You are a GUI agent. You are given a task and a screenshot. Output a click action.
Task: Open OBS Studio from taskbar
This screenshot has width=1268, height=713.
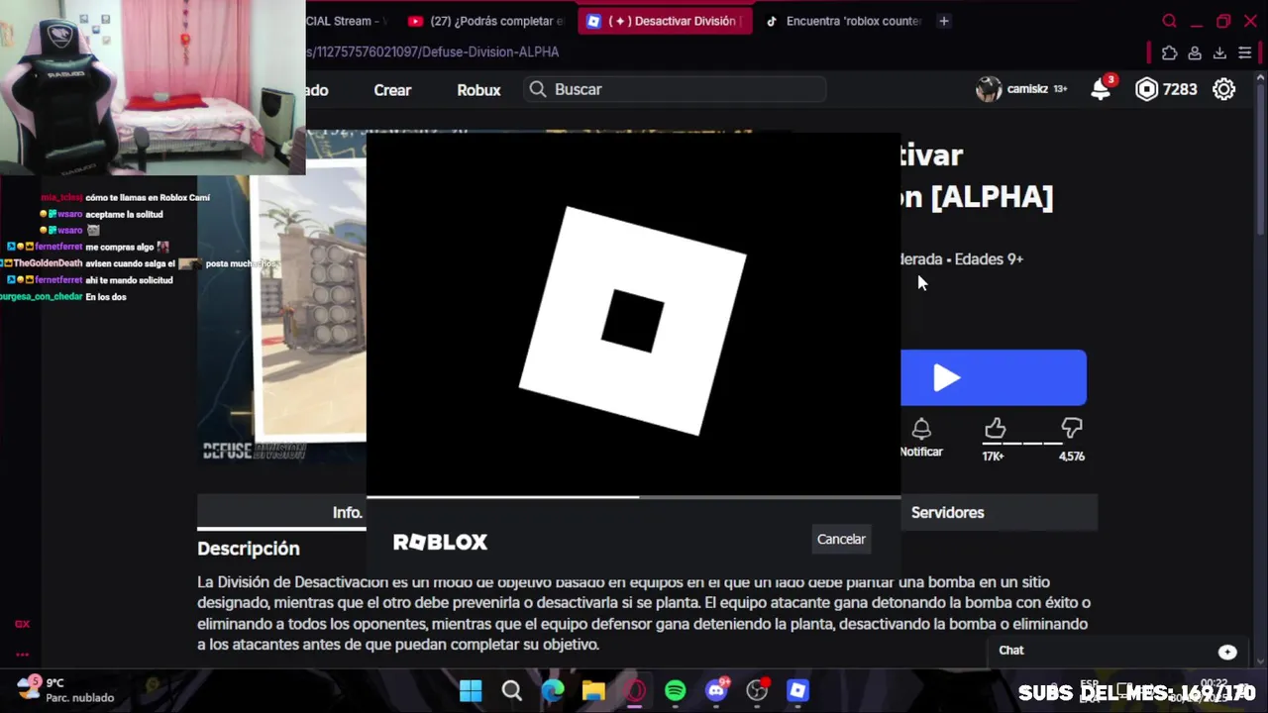pyautogui.click(x=758, y=690)
